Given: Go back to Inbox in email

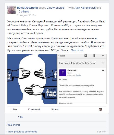Looking at the screenshot, I should tap(61, 56).
